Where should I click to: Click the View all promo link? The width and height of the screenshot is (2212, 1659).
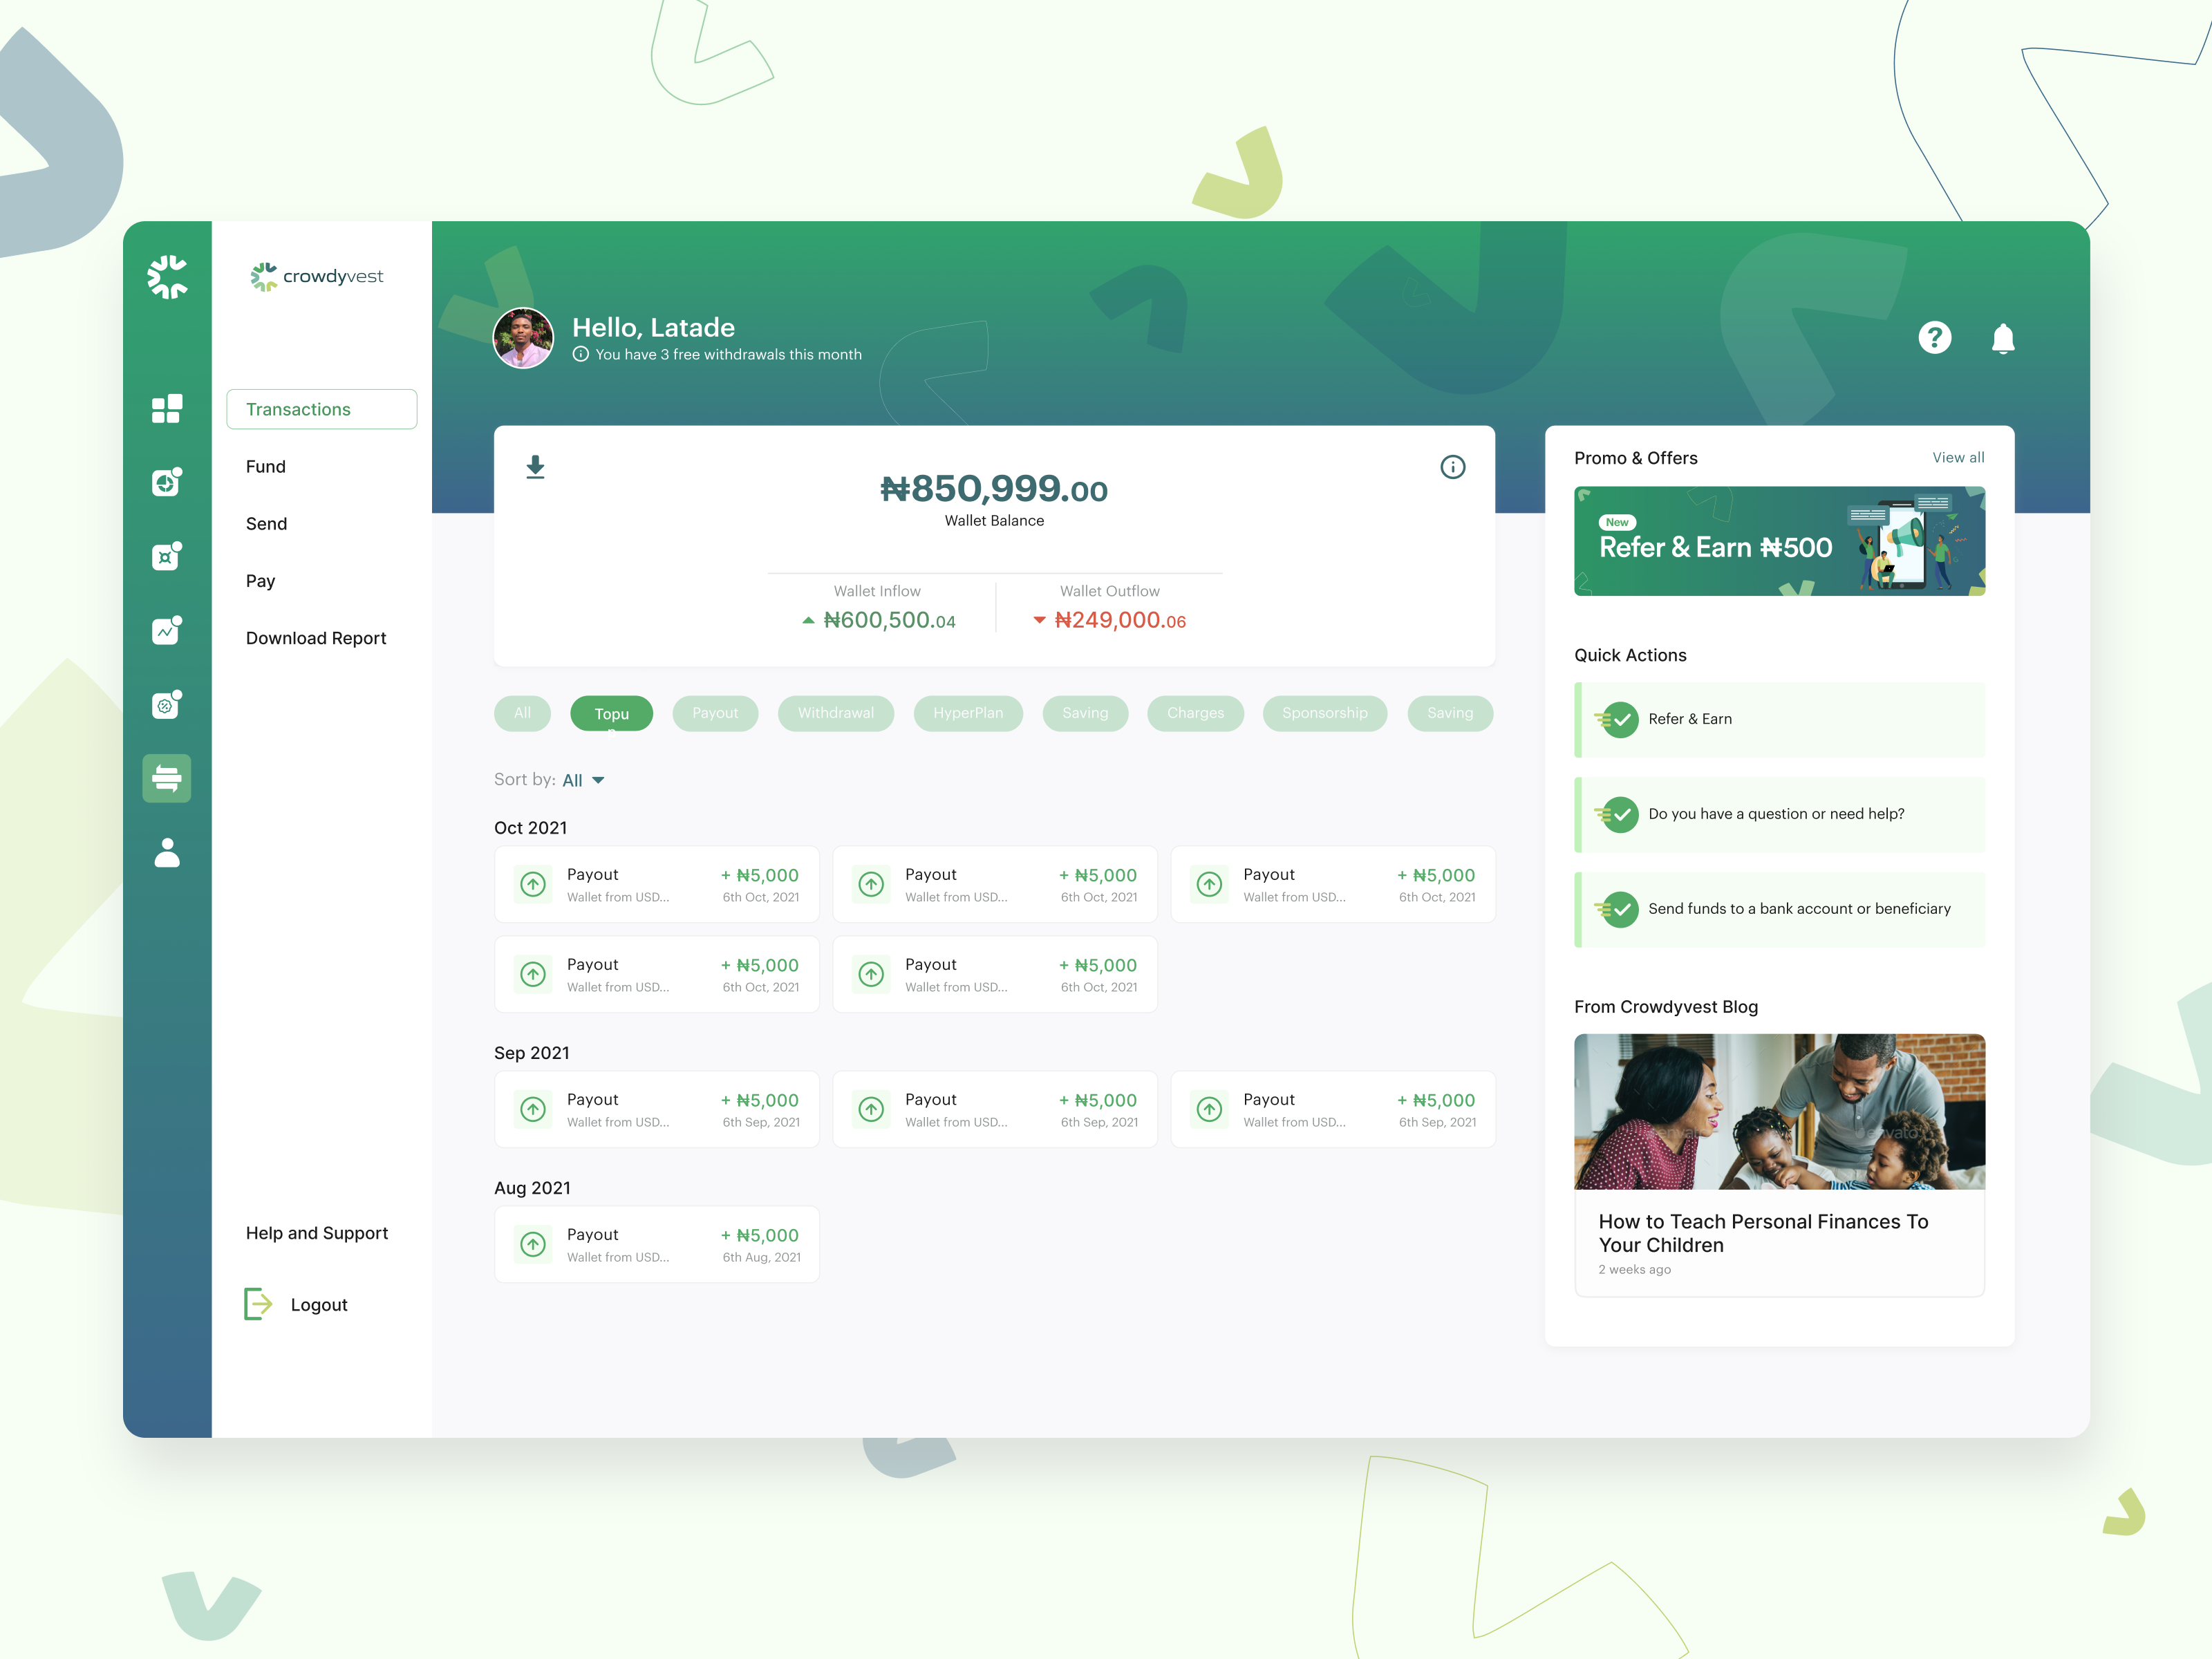(1957, 458)
